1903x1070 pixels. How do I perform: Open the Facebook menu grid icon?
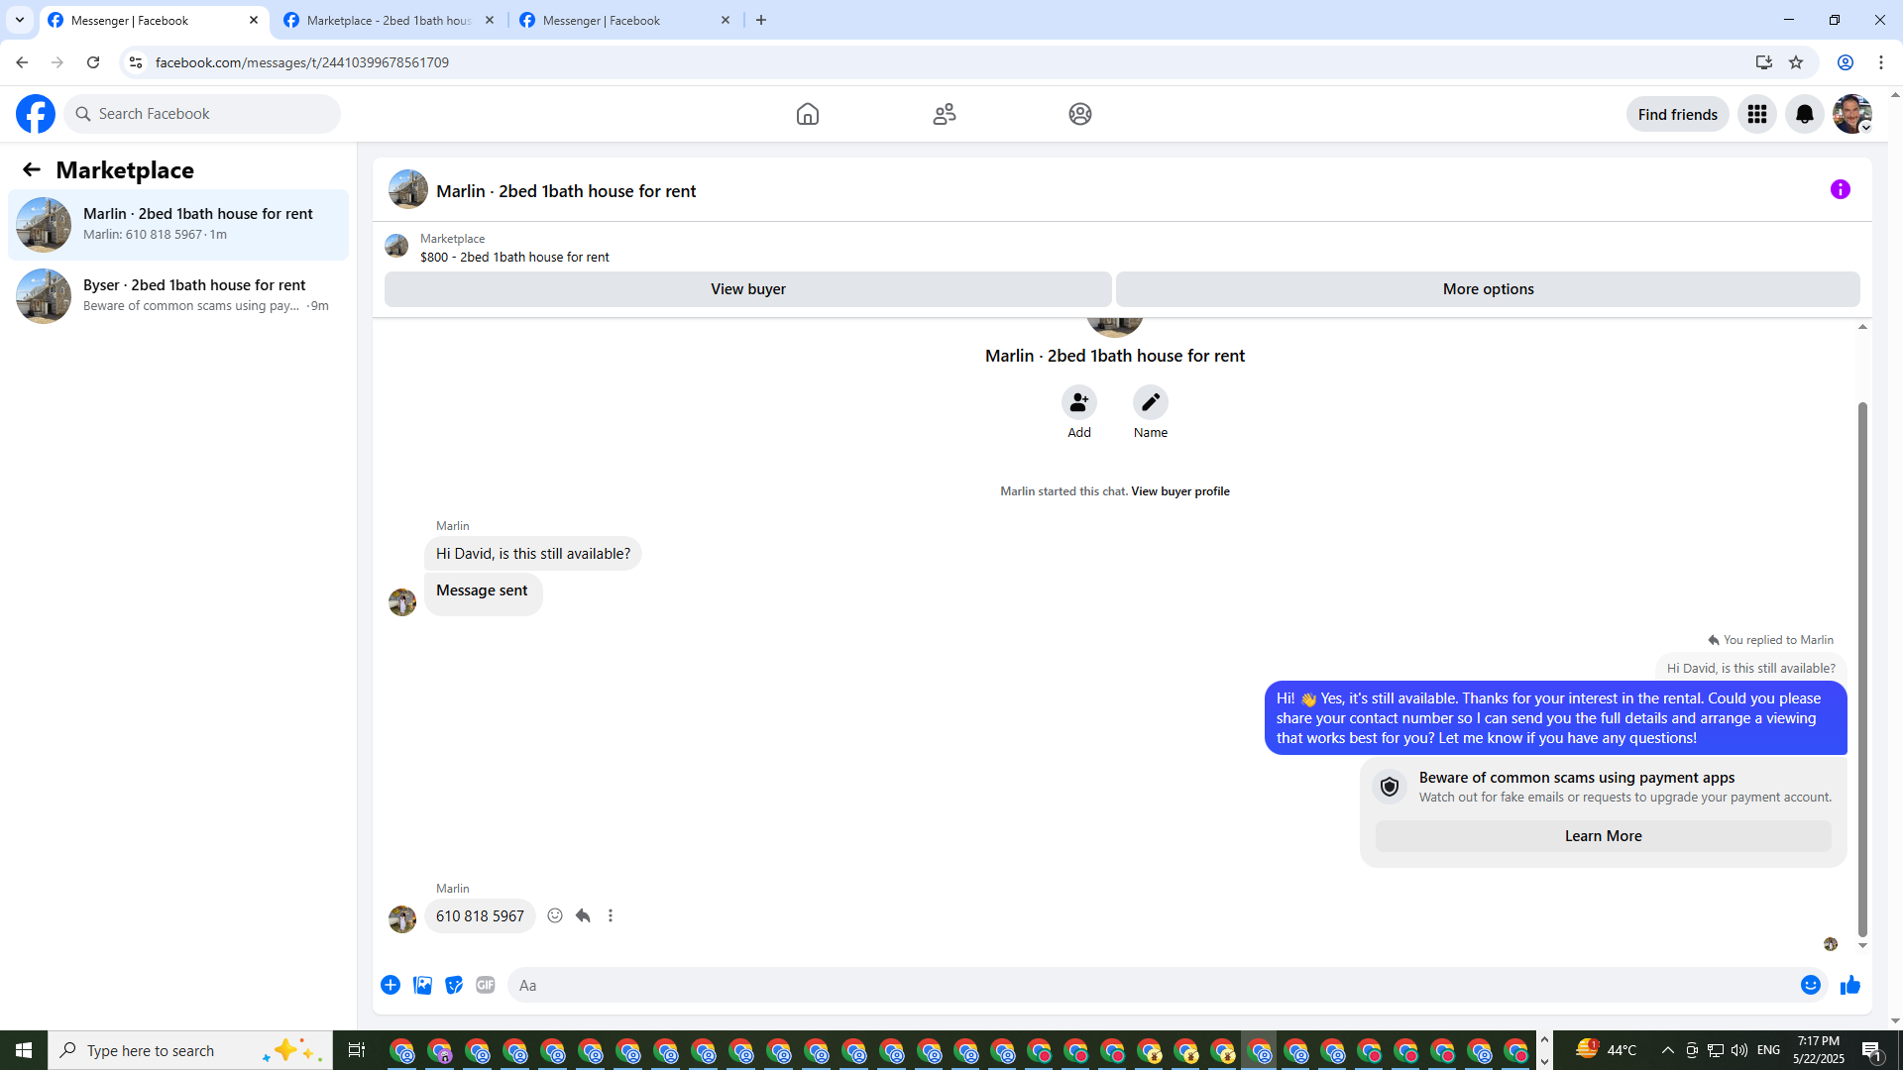click(1757, 114)
